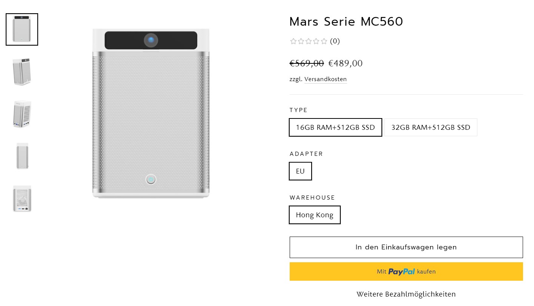
Task: Choose the 32GB RAM+512GB SSD type option
Action: [x=431, y=128]
